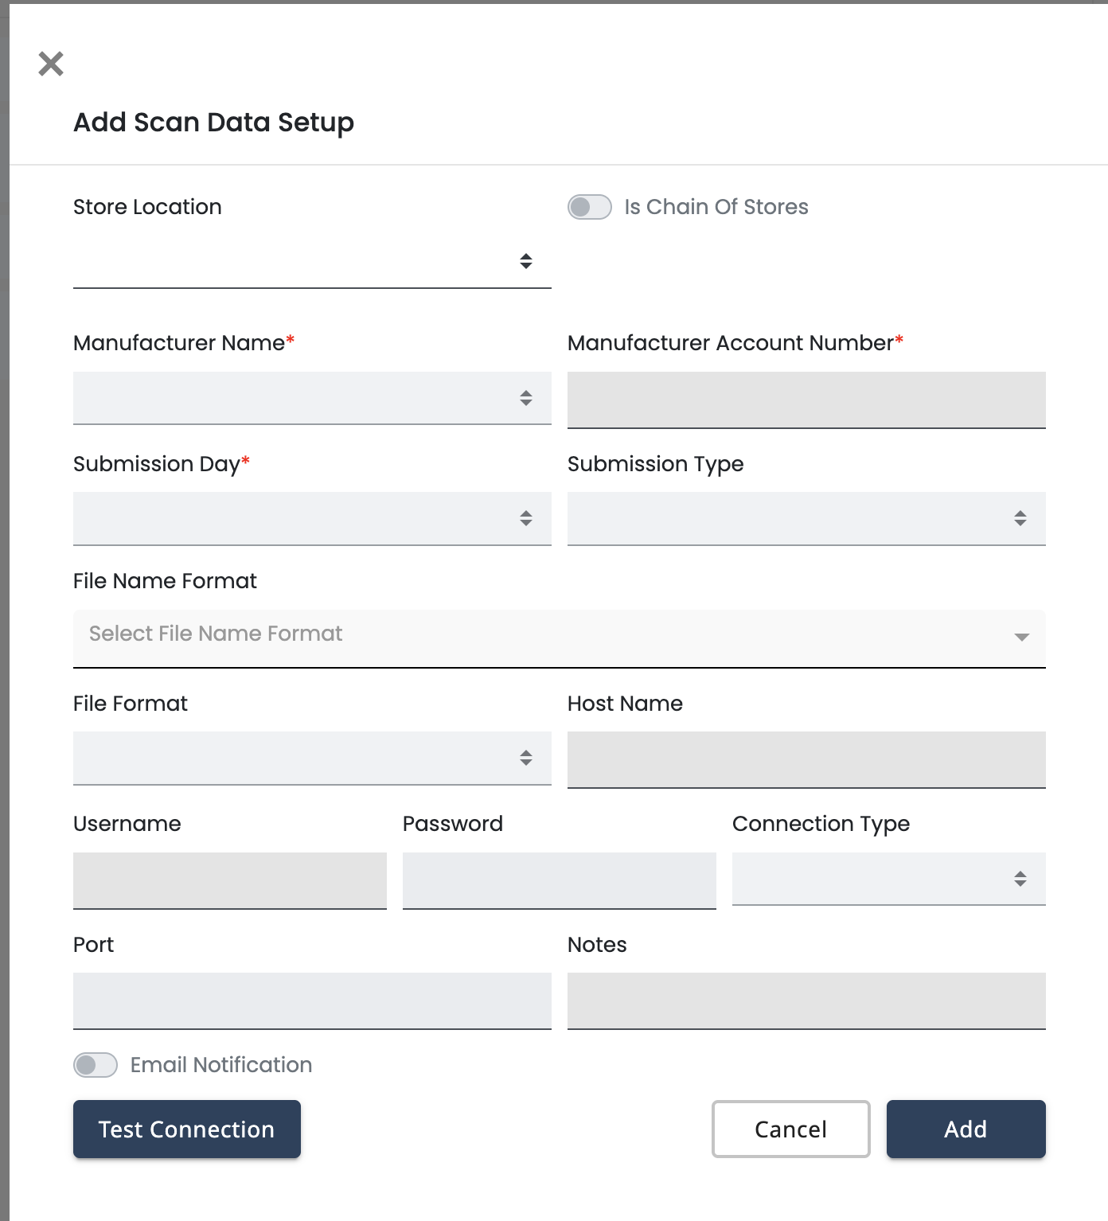Select the Password input field
This screenshot has width=1108, height=1221.
(x=559, y=880)
